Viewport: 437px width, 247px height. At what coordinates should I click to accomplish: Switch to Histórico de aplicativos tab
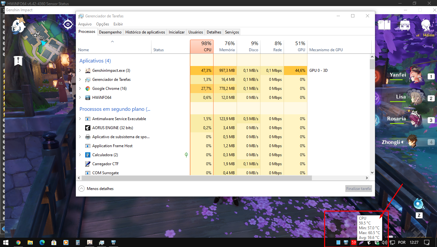[145, 32]
